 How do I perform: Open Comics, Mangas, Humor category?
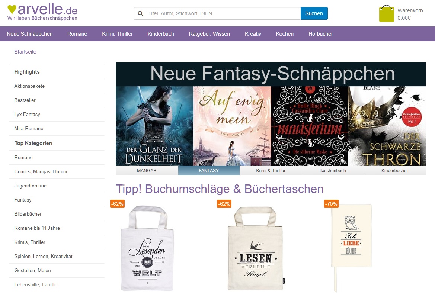pyautogui.click(x=41, y=171)
